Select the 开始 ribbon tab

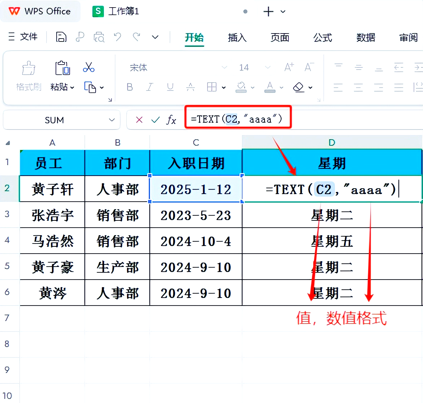pyautogui.click(x=194, y=38)
